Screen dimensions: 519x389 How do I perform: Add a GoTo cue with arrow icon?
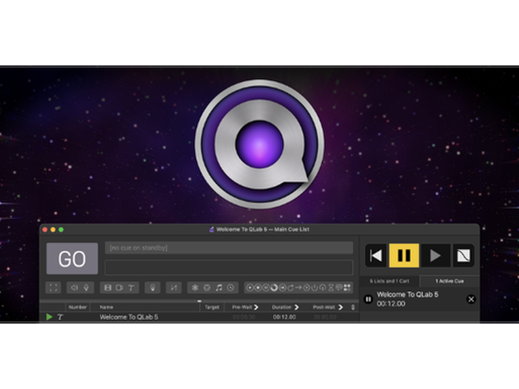tap(298, 287)
